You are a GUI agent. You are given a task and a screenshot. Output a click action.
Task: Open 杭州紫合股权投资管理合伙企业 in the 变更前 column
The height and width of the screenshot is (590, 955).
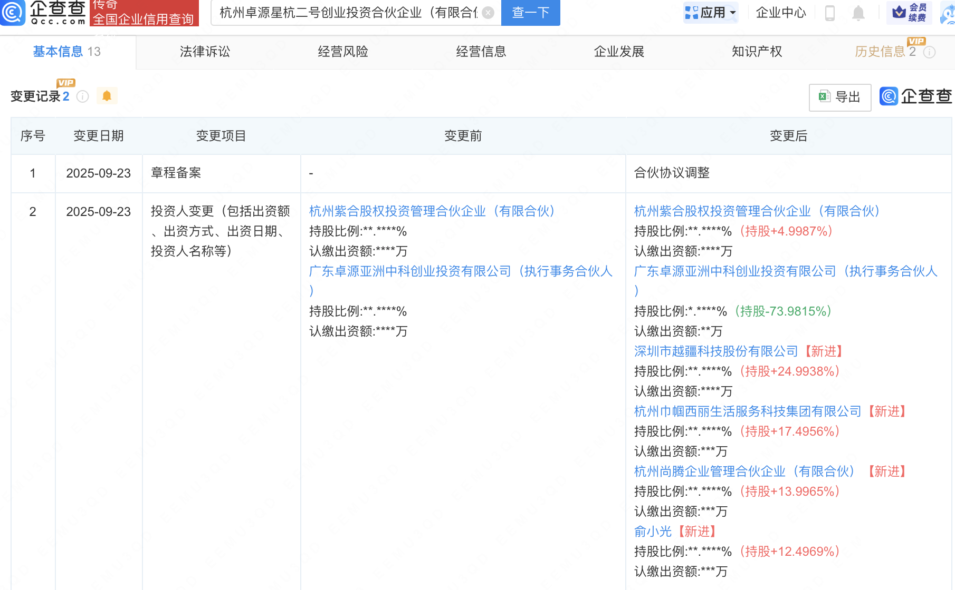click(x=432, y=211)
